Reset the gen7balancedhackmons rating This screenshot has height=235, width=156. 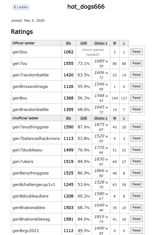pyautogui.click(x=136, y=138)
